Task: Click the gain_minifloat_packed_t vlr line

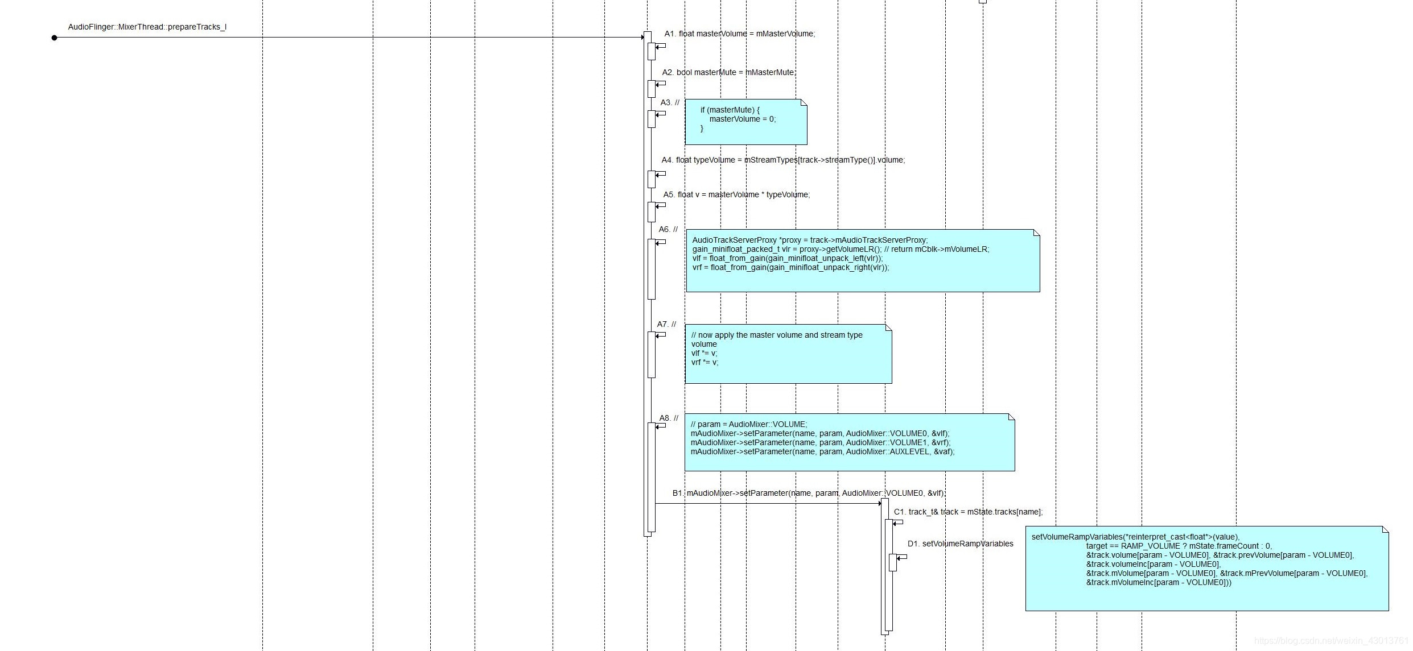Action: [841, 249]
